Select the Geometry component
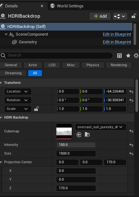This screenshot has height=197, width=139. click(66, 42)
